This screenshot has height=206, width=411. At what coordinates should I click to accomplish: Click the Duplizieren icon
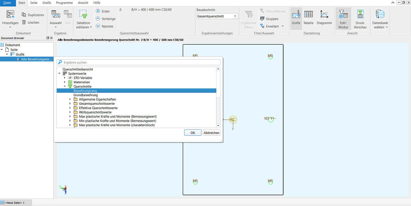[24, 15]
